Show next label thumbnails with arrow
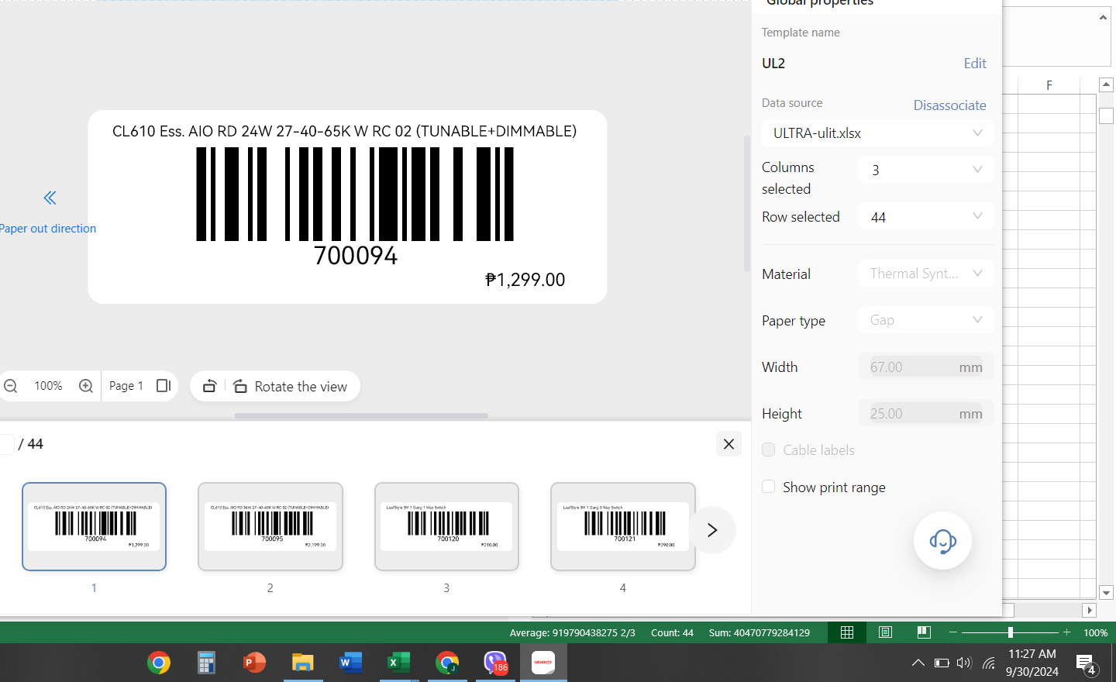Viewport: 1116px width, 682px height. [711, 530]
